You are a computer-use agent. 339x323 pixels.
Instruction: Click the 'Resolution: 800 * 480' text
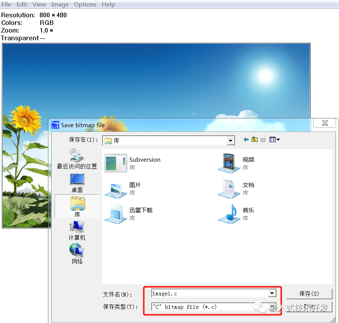(34, 15)
